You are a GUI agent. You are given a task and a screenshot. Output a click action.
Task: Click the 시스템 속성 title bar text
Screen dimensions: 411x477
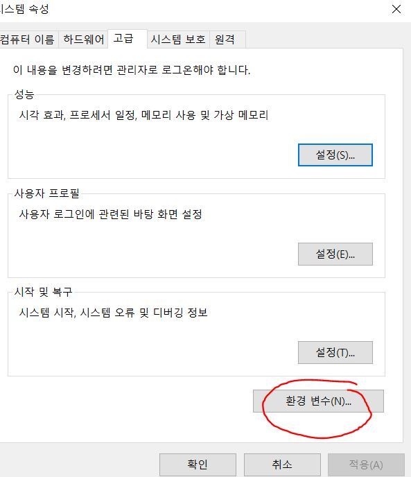click(24, 9)
